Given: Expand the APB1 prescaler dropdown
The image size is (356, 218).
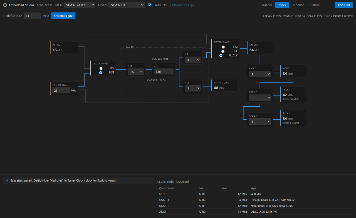Looking at the screenshot, I should [260, 98].
